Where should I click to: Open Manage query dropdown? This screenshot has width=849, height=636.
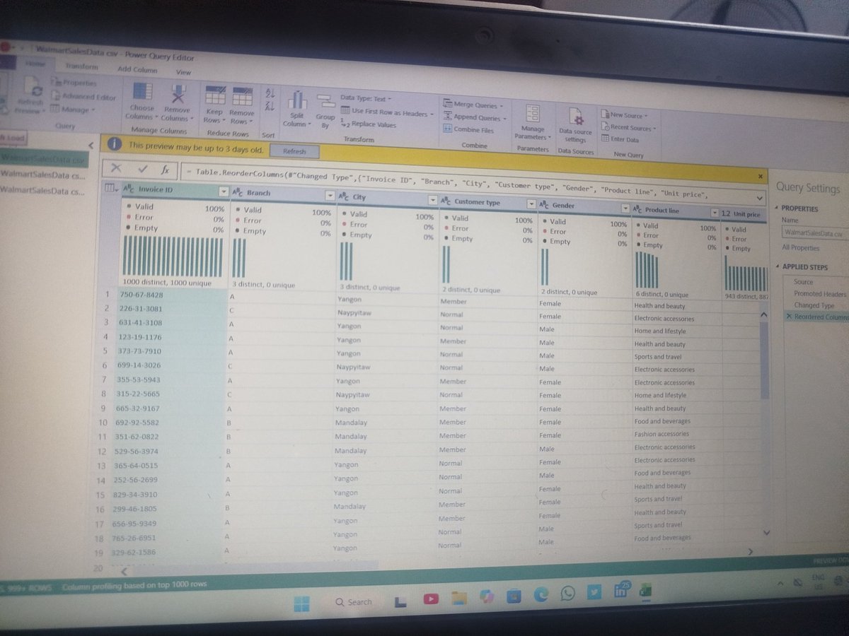coord(71,110)
